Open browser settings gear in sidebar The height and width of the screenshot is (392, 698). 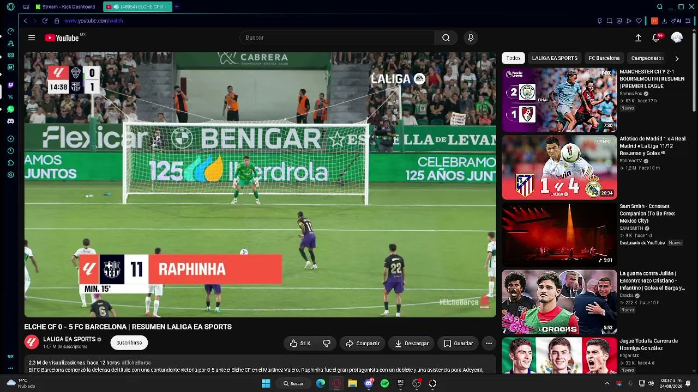point(11,175)
